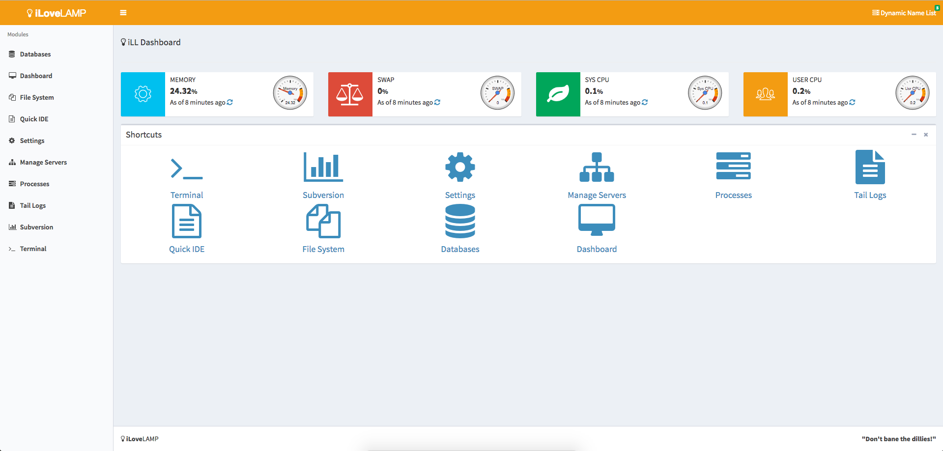The width and height of the screenshot is (943, 451).
Task: Refresh the SYS CPU stat
Action: [x=645, y=102]
